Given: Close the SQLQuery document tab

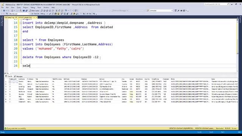Looking at the screenshot, I should click(36, 17).
